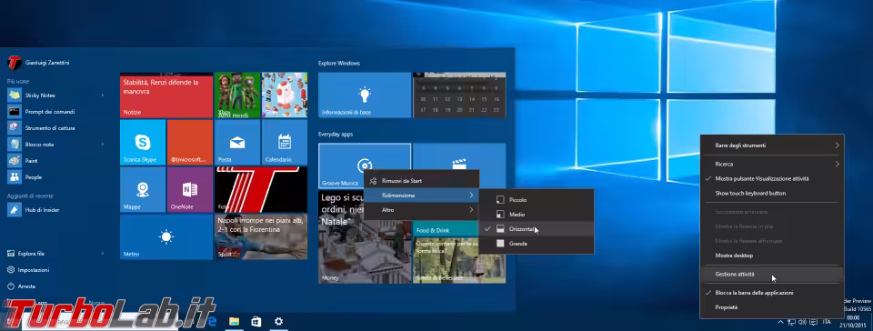The width and height of the screenshot is (873, 331).
Task: Open the Sport tile about Napoli
Action: click(261, 237)
